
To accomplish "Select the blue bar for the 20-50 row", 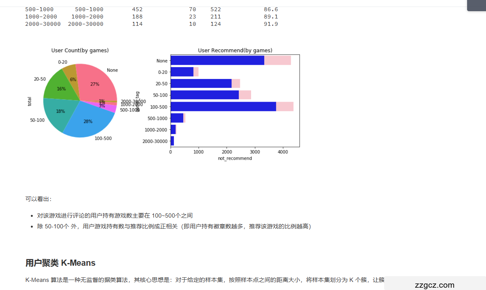I will point(201,84).
